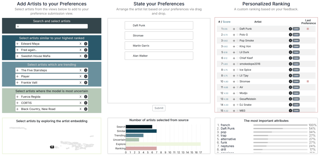
Task: Listen to Modjo in ranking
Action: (296, 93)
